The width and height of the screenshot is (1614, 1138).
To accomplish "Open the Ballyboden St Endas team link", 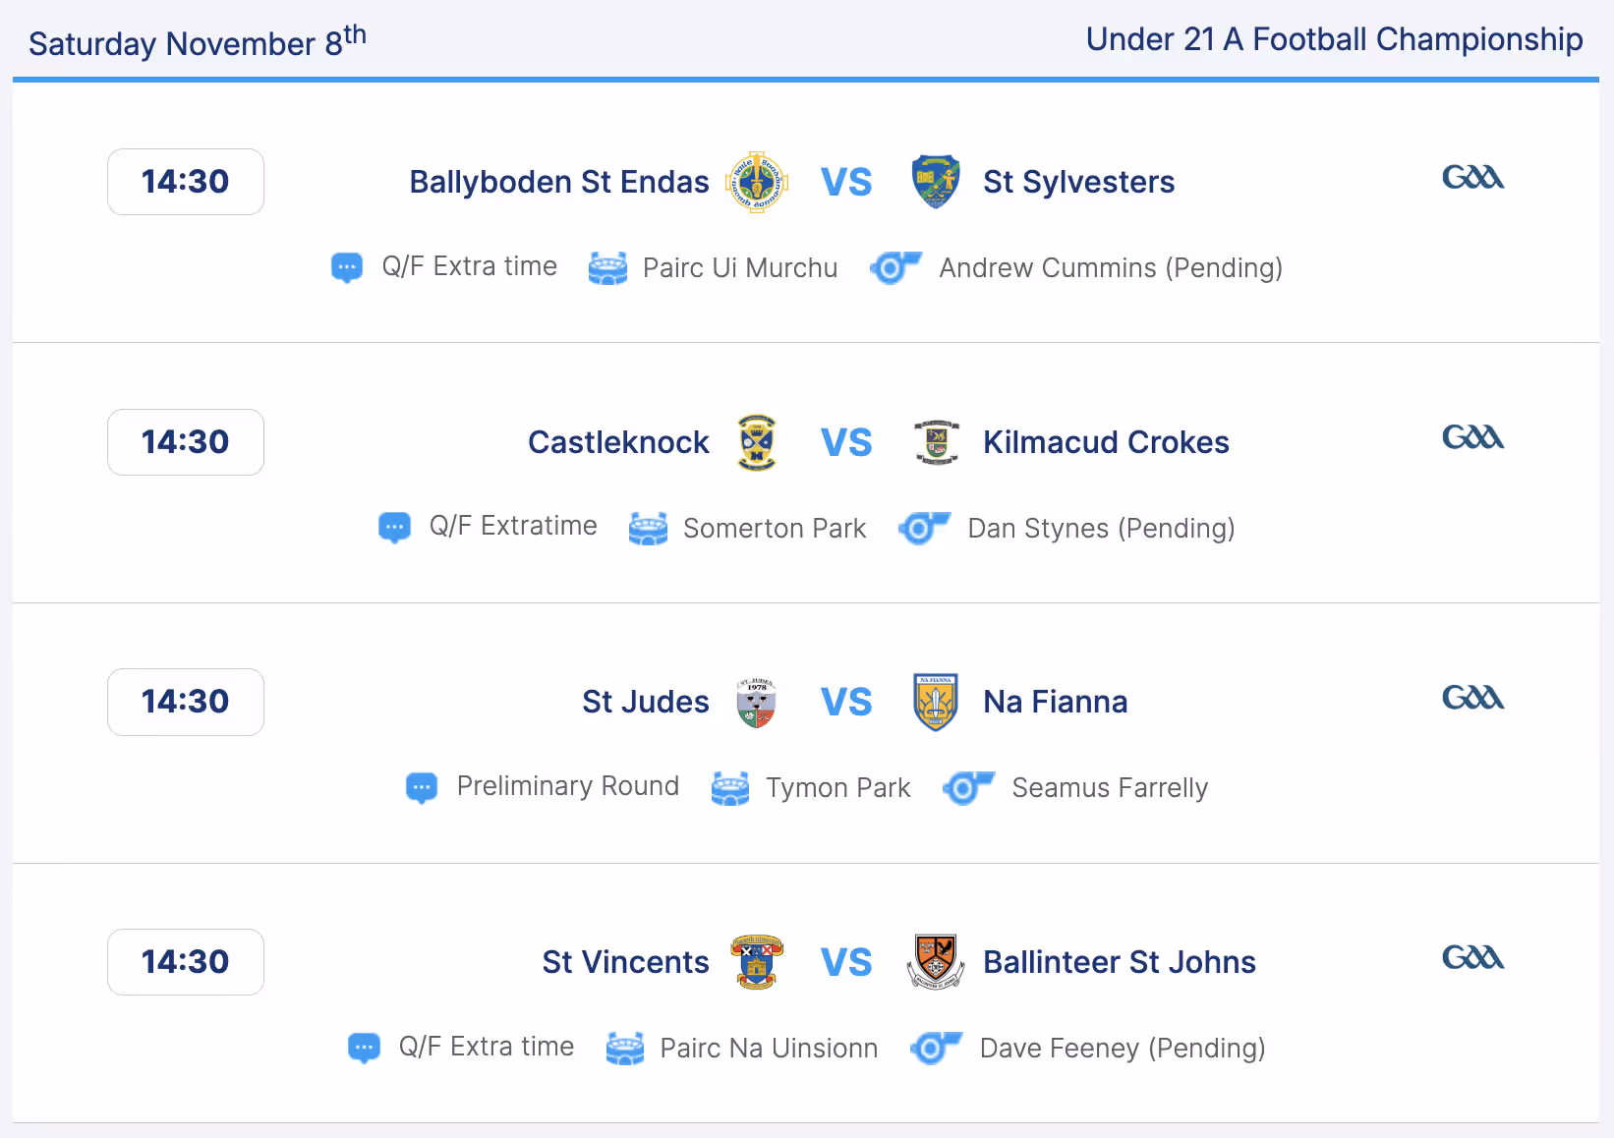I will click(x=559, y=182).
